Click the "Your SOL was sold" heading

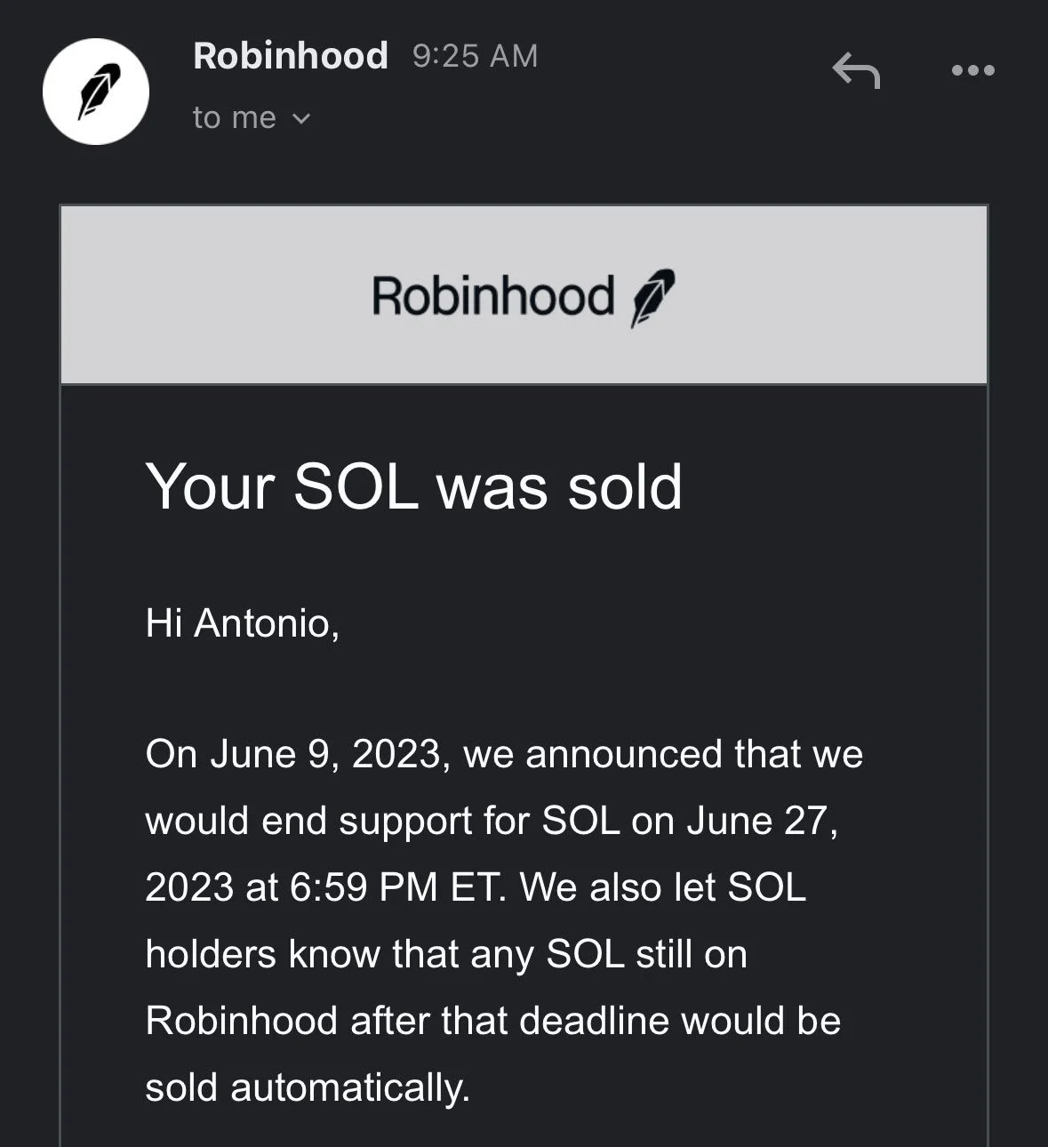(x=414, y=487)
